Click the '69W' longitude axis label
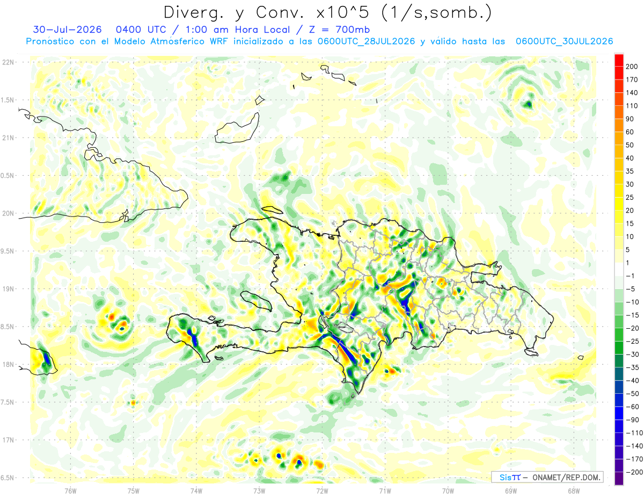Image resolution: width=644 pixels, height=498 pixels. click(x=511, y=491)
